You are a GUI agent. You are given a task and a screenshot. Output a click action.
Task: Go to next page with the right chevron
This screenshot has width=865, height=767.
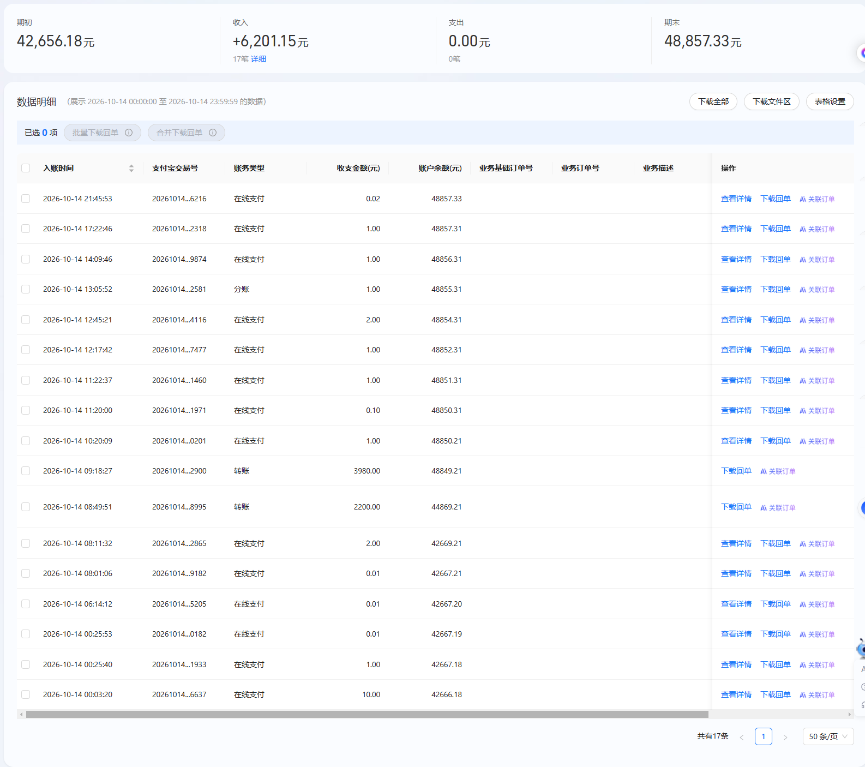(x=785, y=737)
